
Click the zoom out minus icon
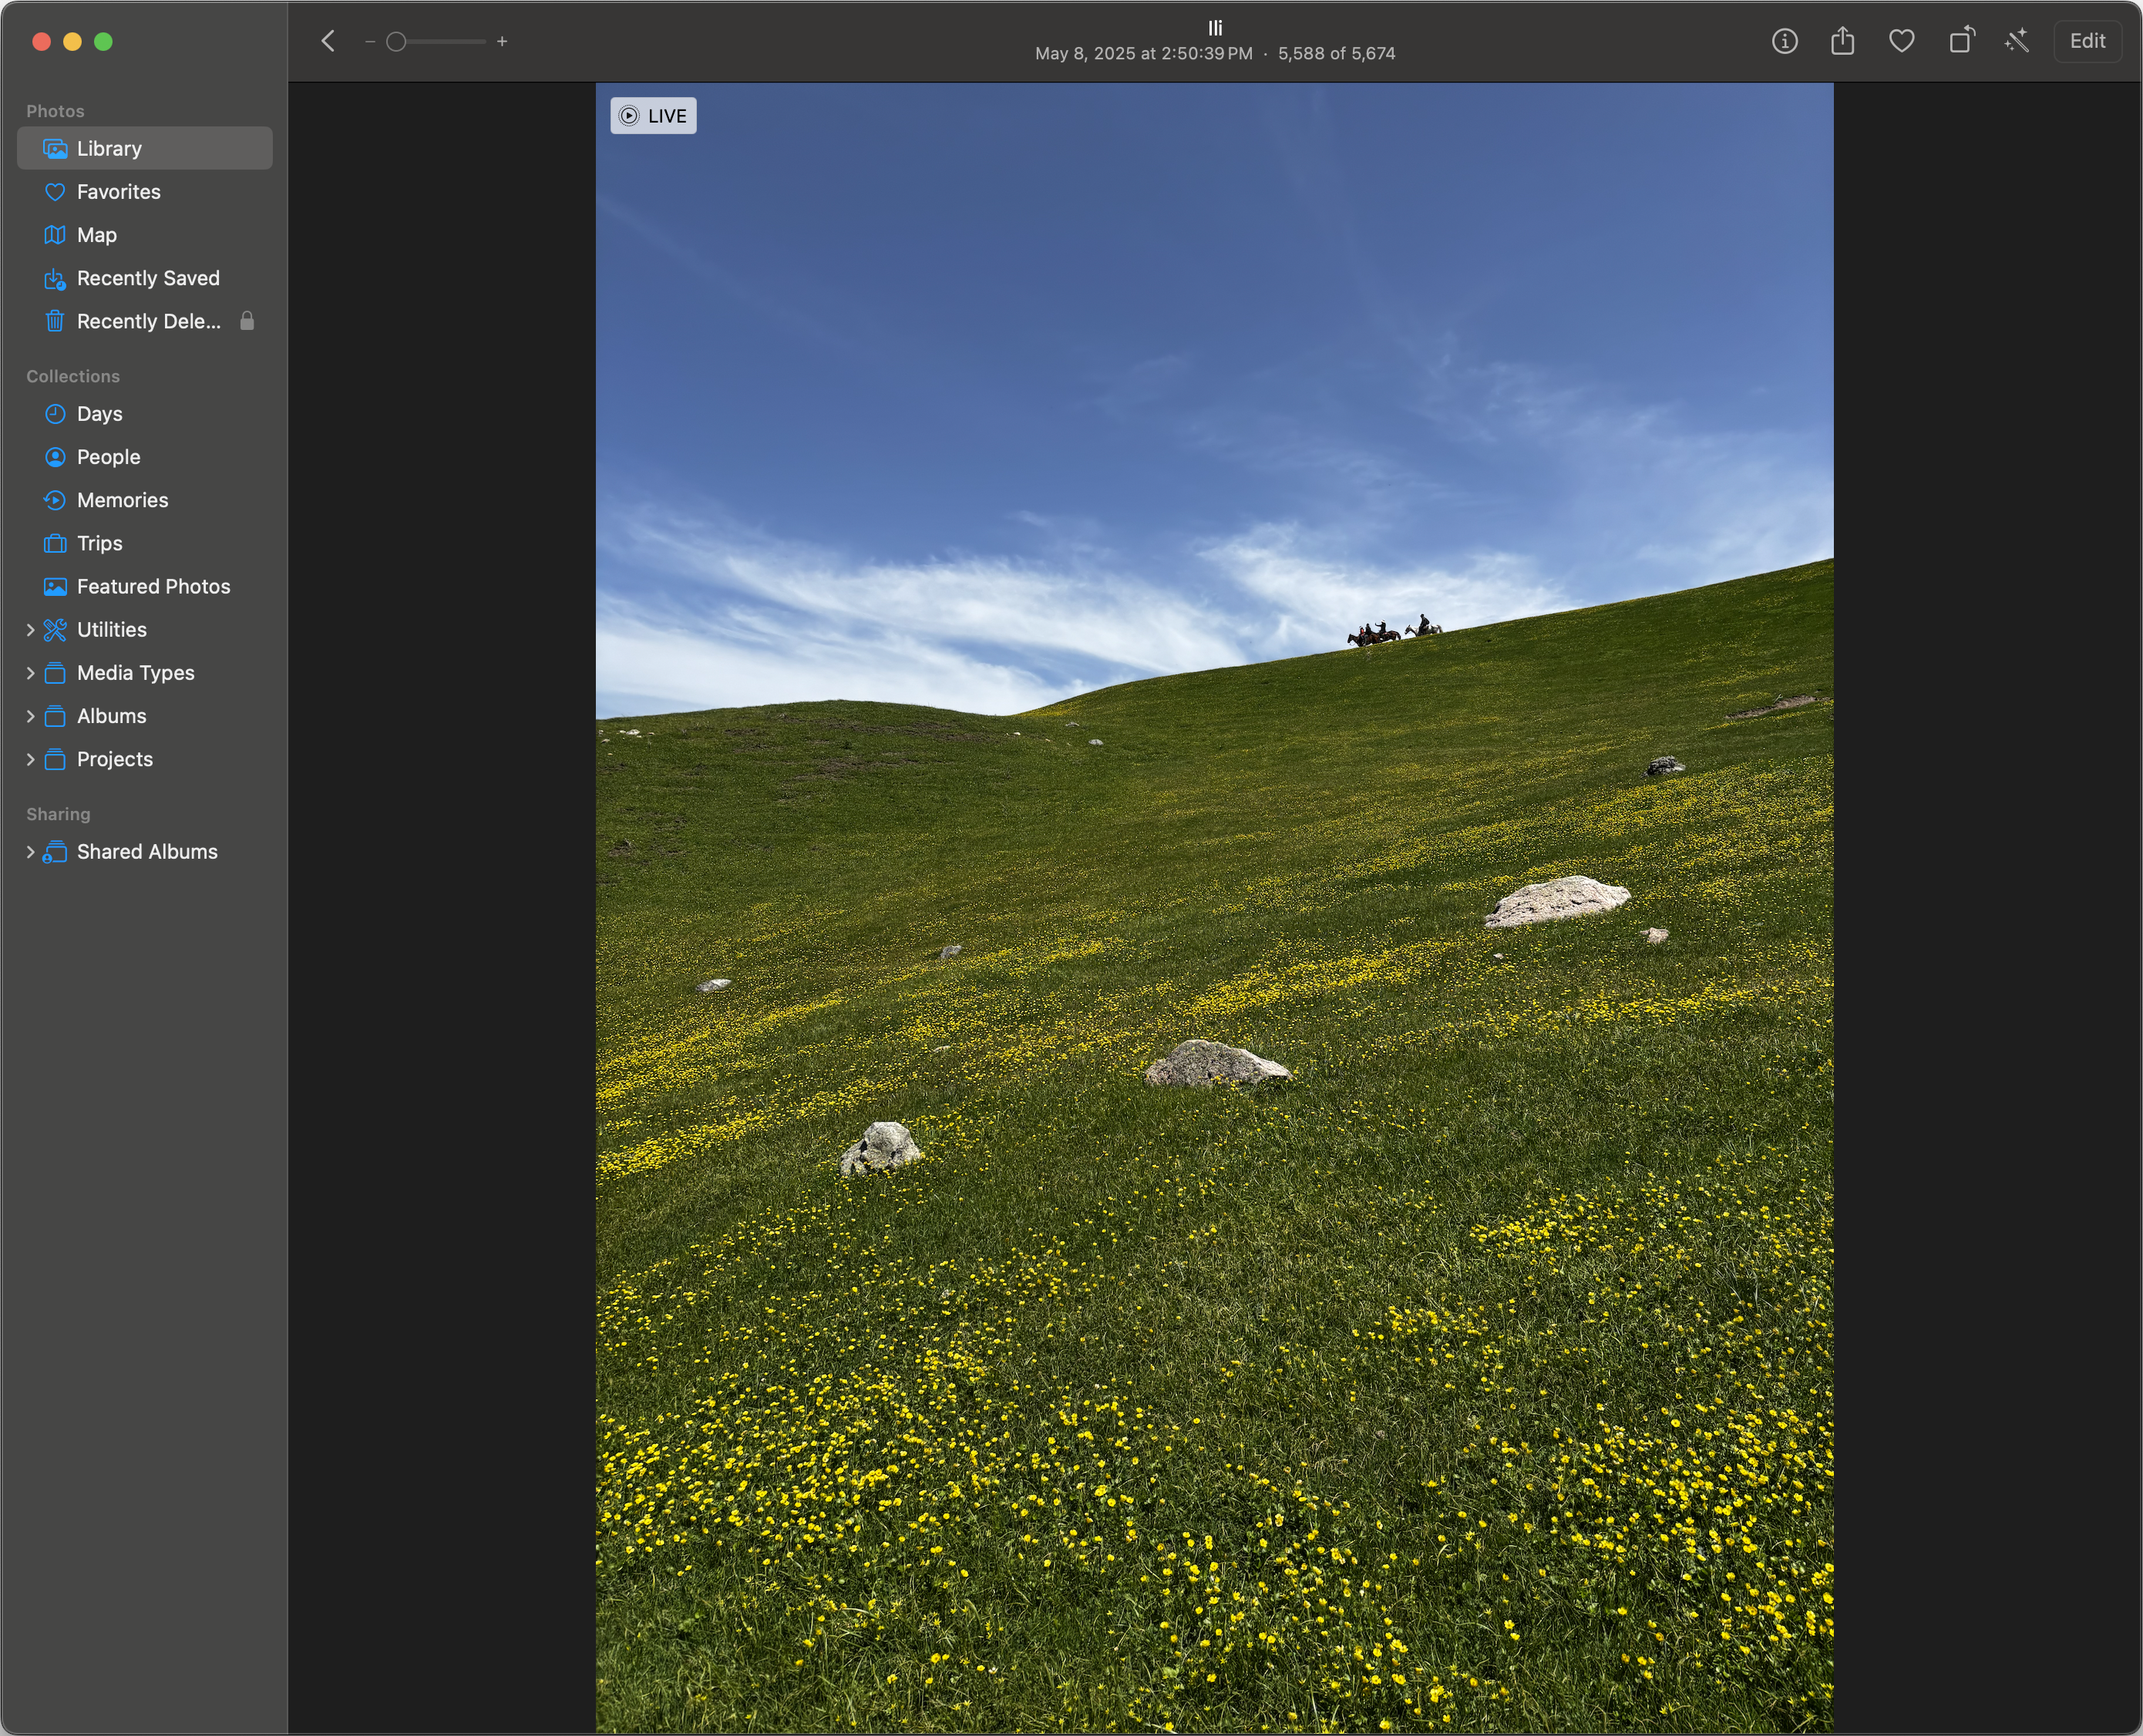tap(370, 41)
